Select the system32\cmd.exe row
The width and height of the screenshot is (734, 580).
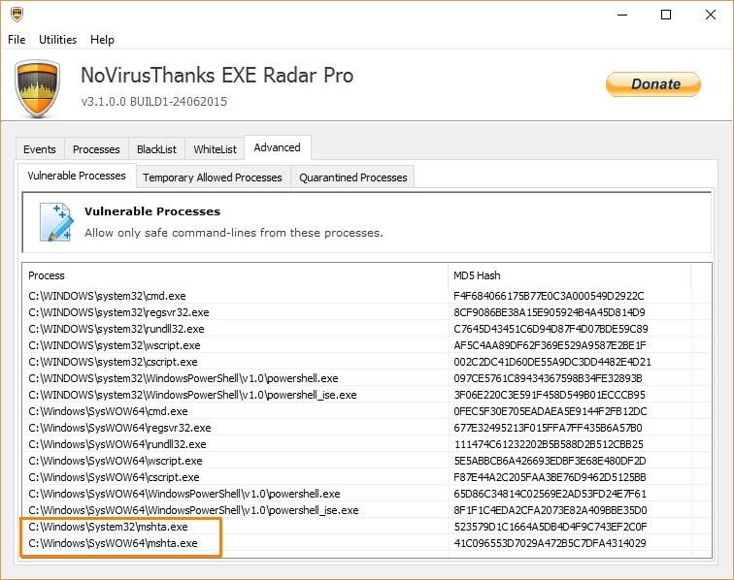pos(367,296)
